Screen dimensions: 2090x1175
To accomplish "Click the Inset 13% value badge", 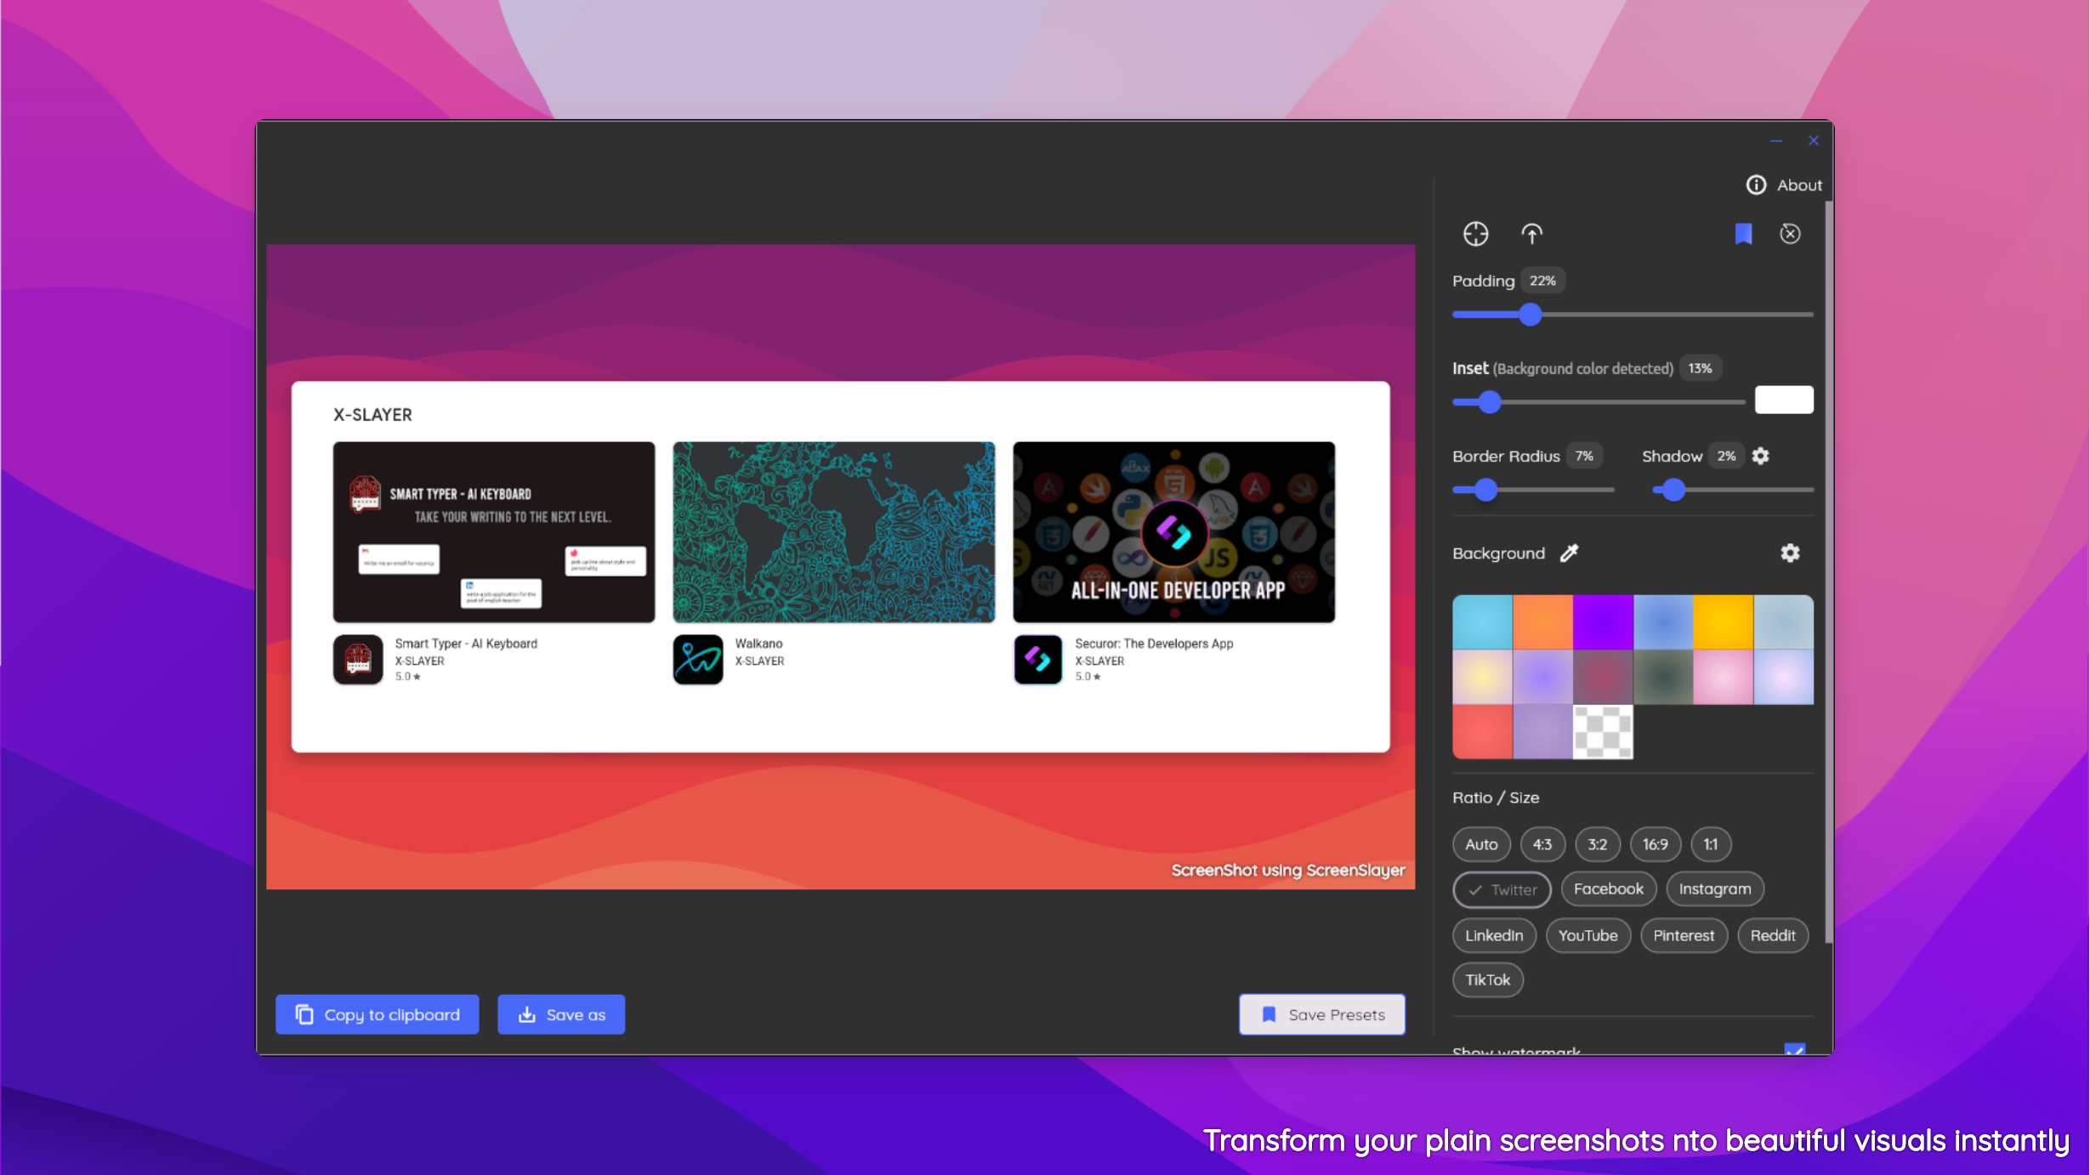I will tap(1701, 368).
